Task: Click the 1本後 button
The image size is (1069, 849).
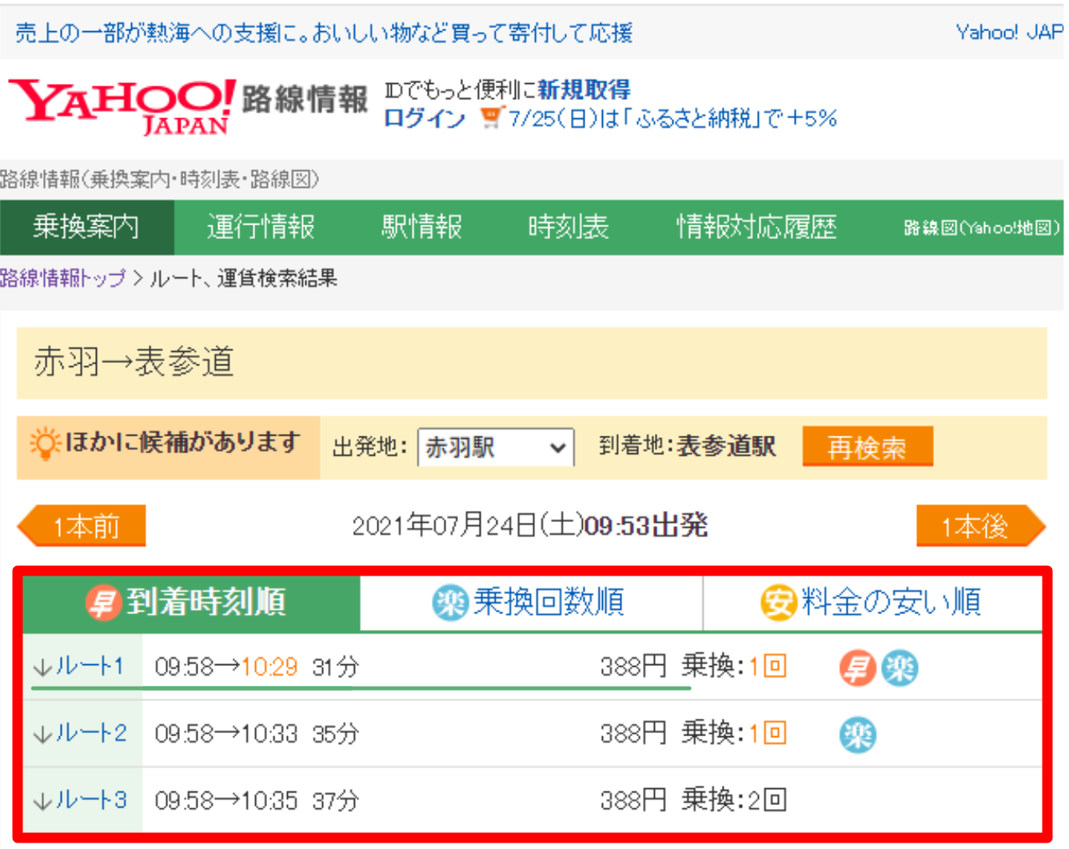Action: (x=981, y=526)
